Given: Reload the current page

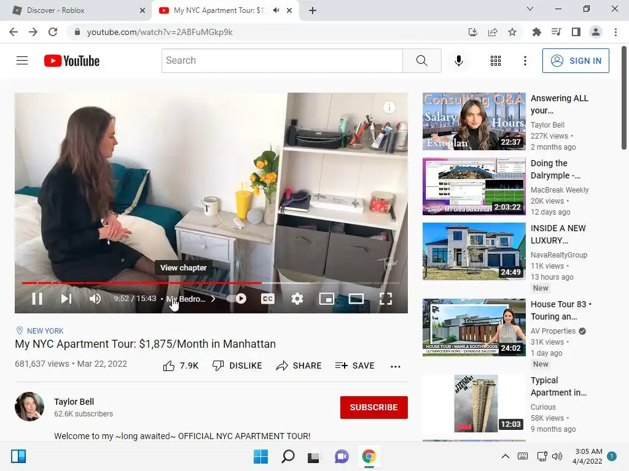Looking at the screenshot, I should click(53, 32).
